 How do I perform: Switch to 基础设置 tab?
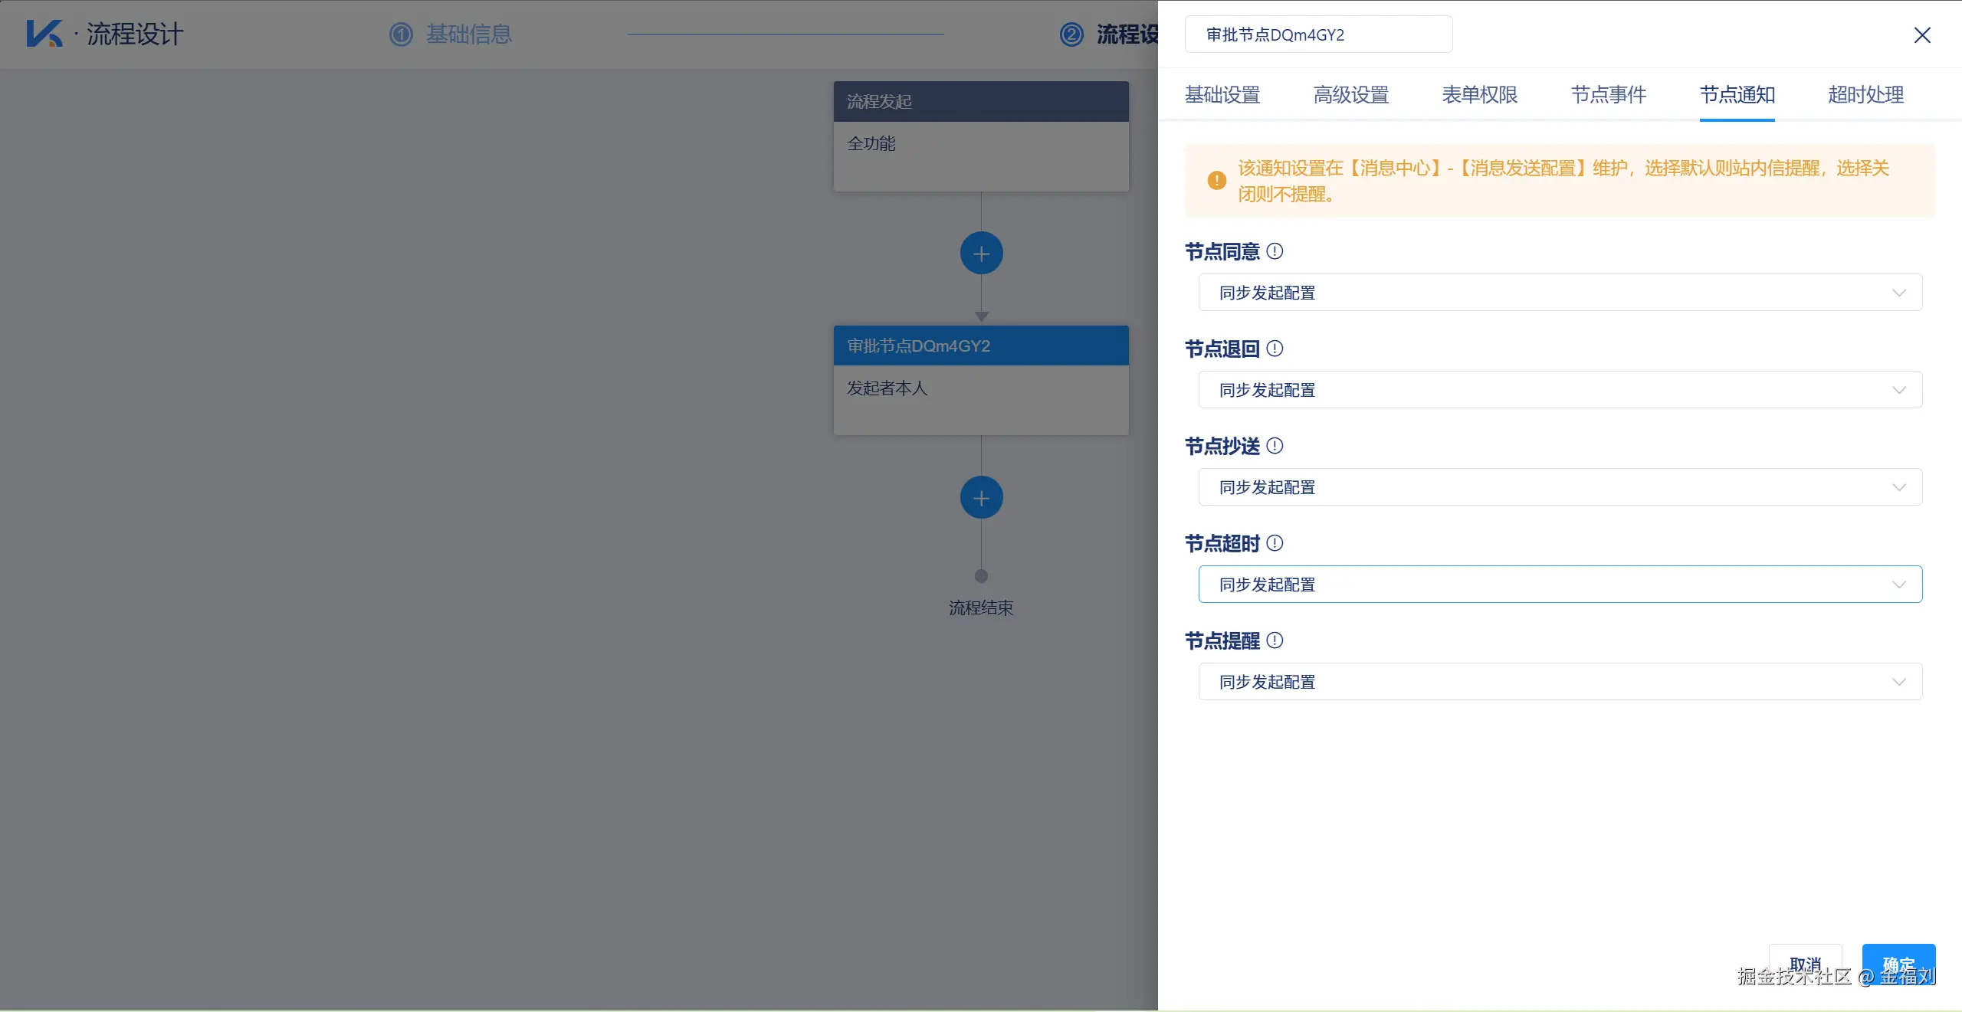point(1222,95)
